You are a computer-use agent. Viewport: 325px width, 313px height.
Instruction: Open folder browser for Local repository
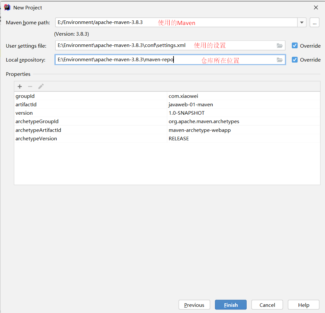click(280, 60)
